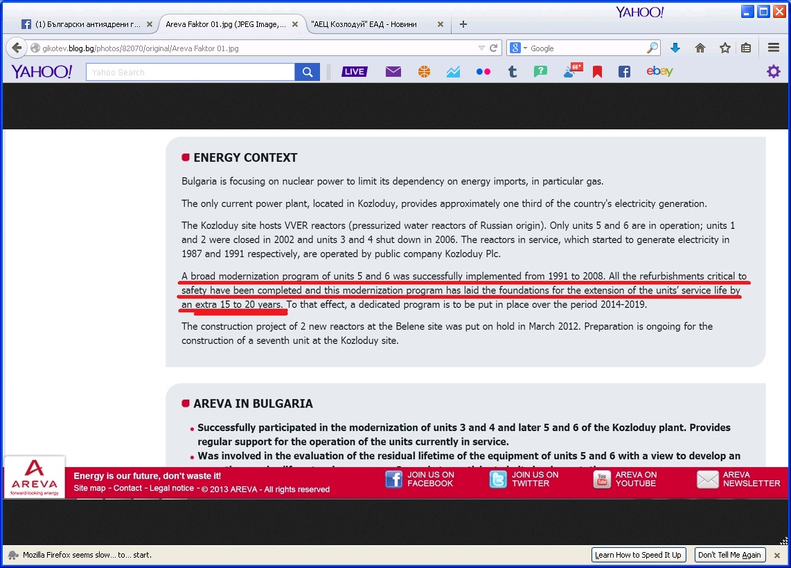
Task: Click the Firefox back arrow button
Action: coord(16,48)
